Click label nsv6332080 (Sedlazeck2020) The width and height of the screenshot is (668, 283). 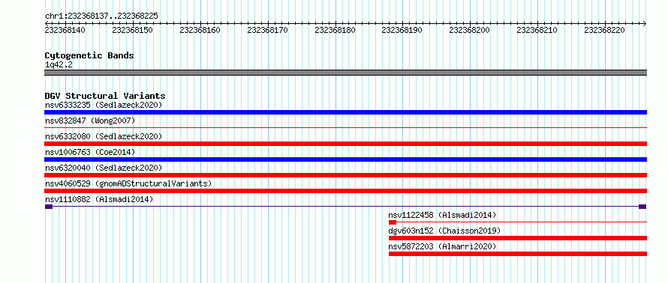[104, 136]
